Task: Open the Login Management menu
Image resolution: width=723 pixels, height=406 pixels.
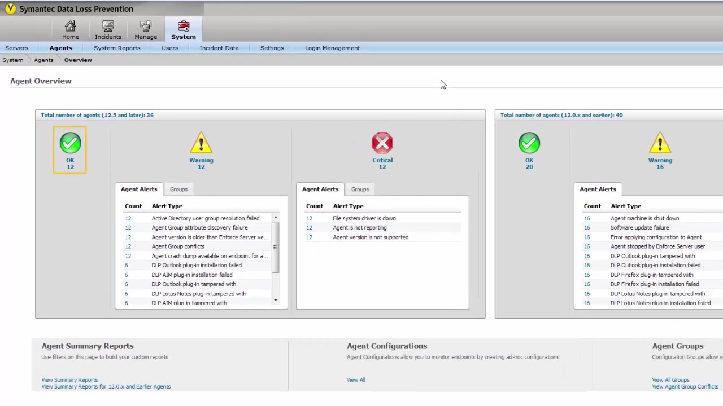Action: point(332,48)
